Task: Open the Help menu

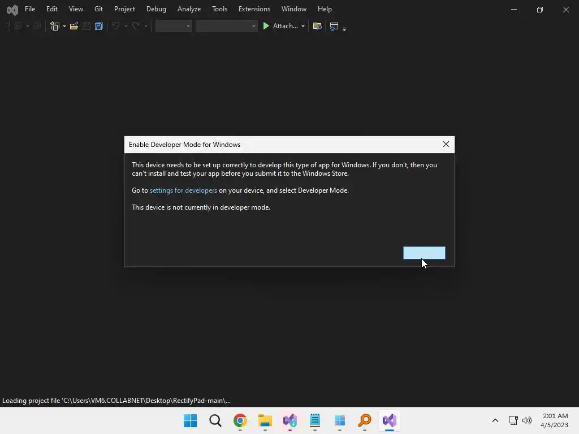Action: 325,9
